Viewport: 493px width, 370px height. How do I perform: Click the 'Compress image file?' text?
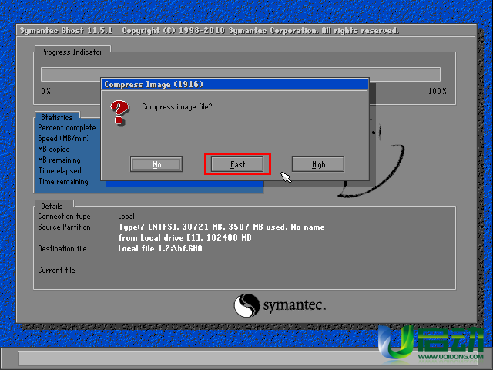(177, 107)
